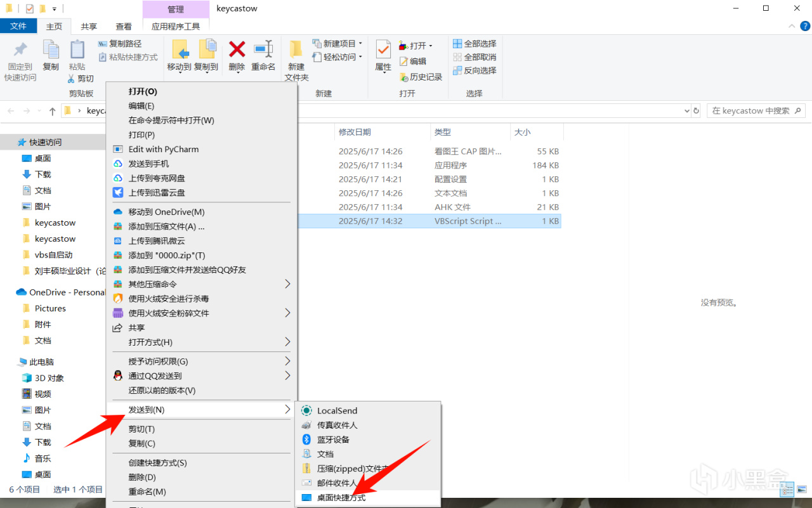Sort files by the 修改日期 column

382,132
